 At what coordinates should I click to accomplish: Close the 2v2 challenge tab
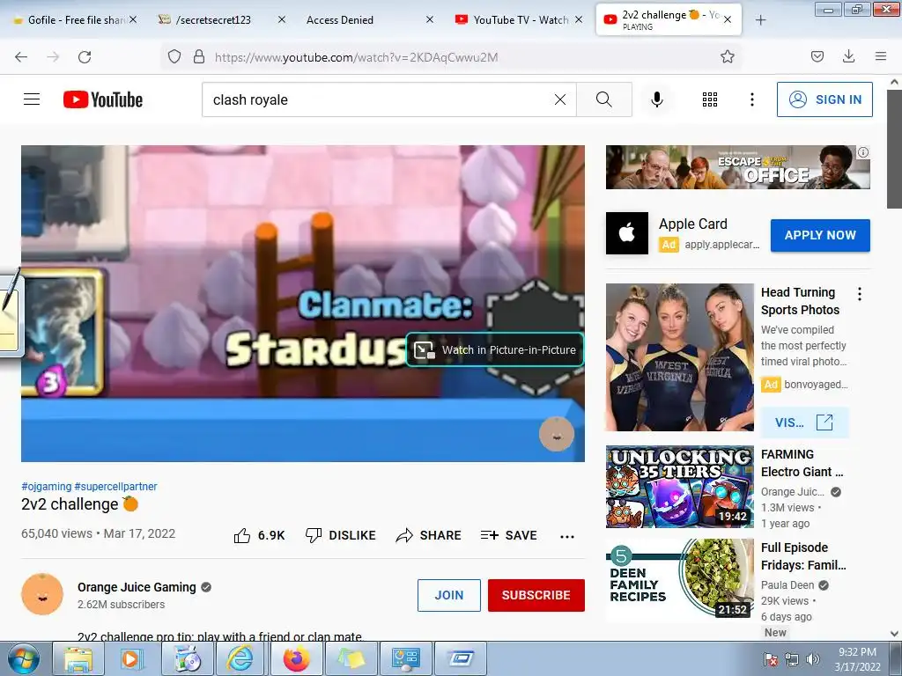[728, 19]
